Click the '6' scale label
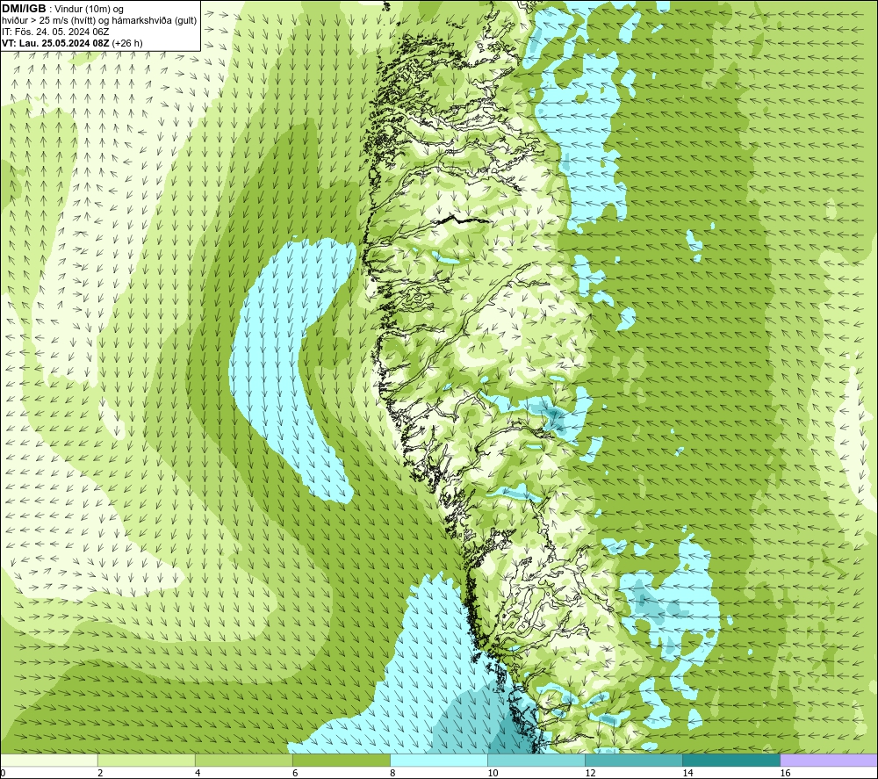Viewport: 878px width, 779px height. tap(295, 773)
